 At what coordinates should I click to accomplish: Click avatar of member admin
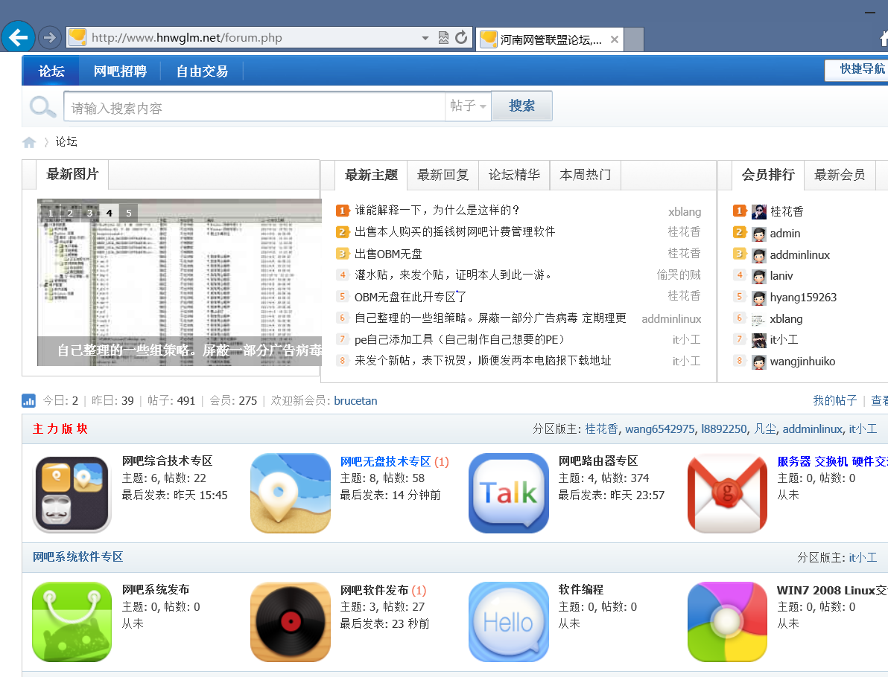759,234
